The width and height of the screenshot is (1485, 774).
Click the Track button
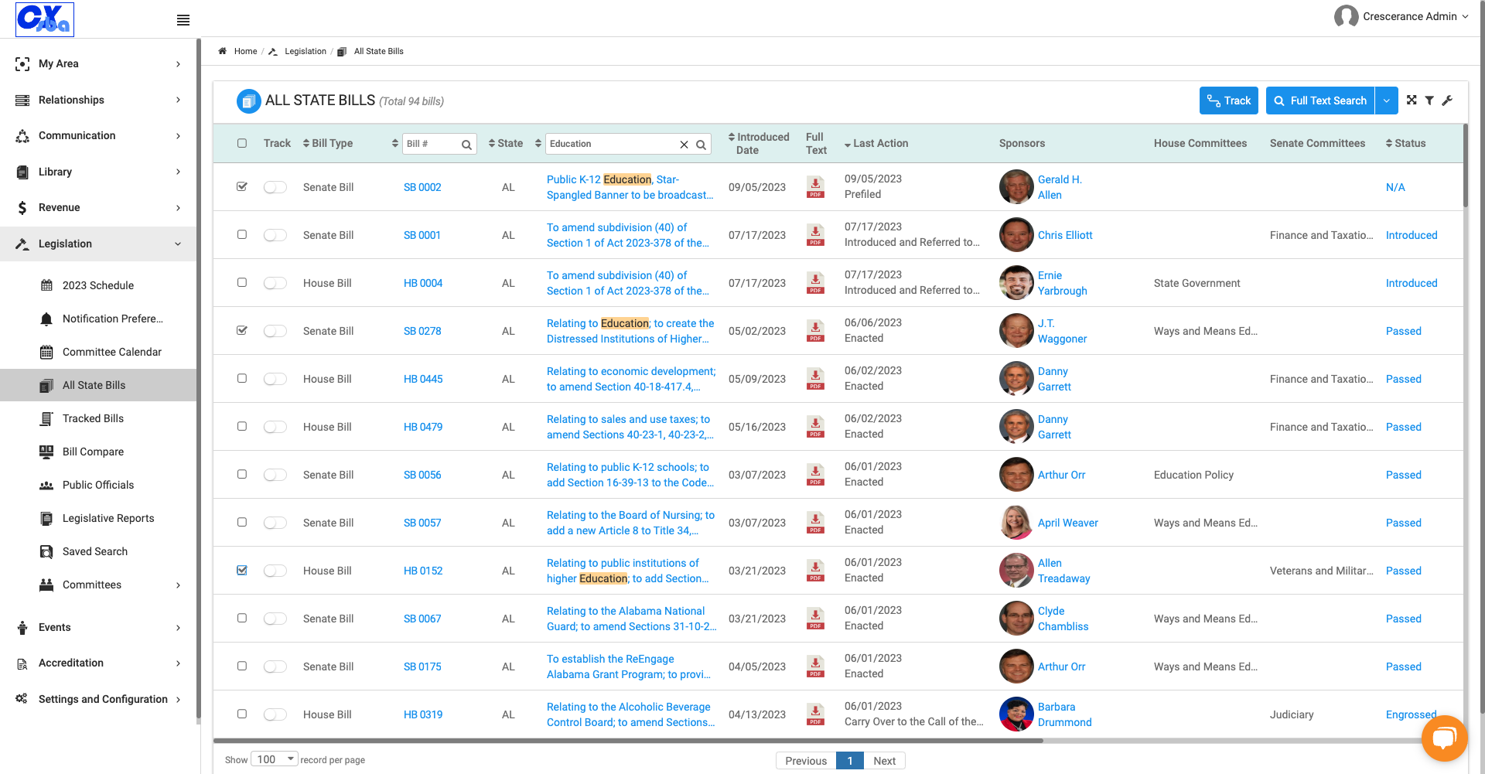1229,101
